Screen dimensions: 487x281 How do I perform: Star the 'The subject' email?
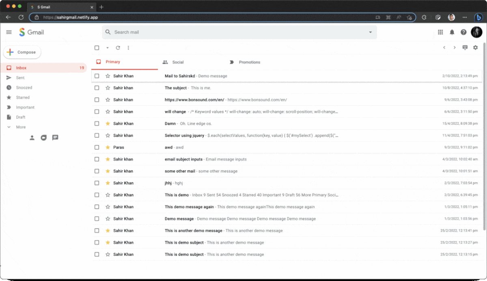tap(108, 88)
